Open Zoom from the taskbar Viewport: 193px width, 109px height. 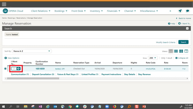(107, 106)
